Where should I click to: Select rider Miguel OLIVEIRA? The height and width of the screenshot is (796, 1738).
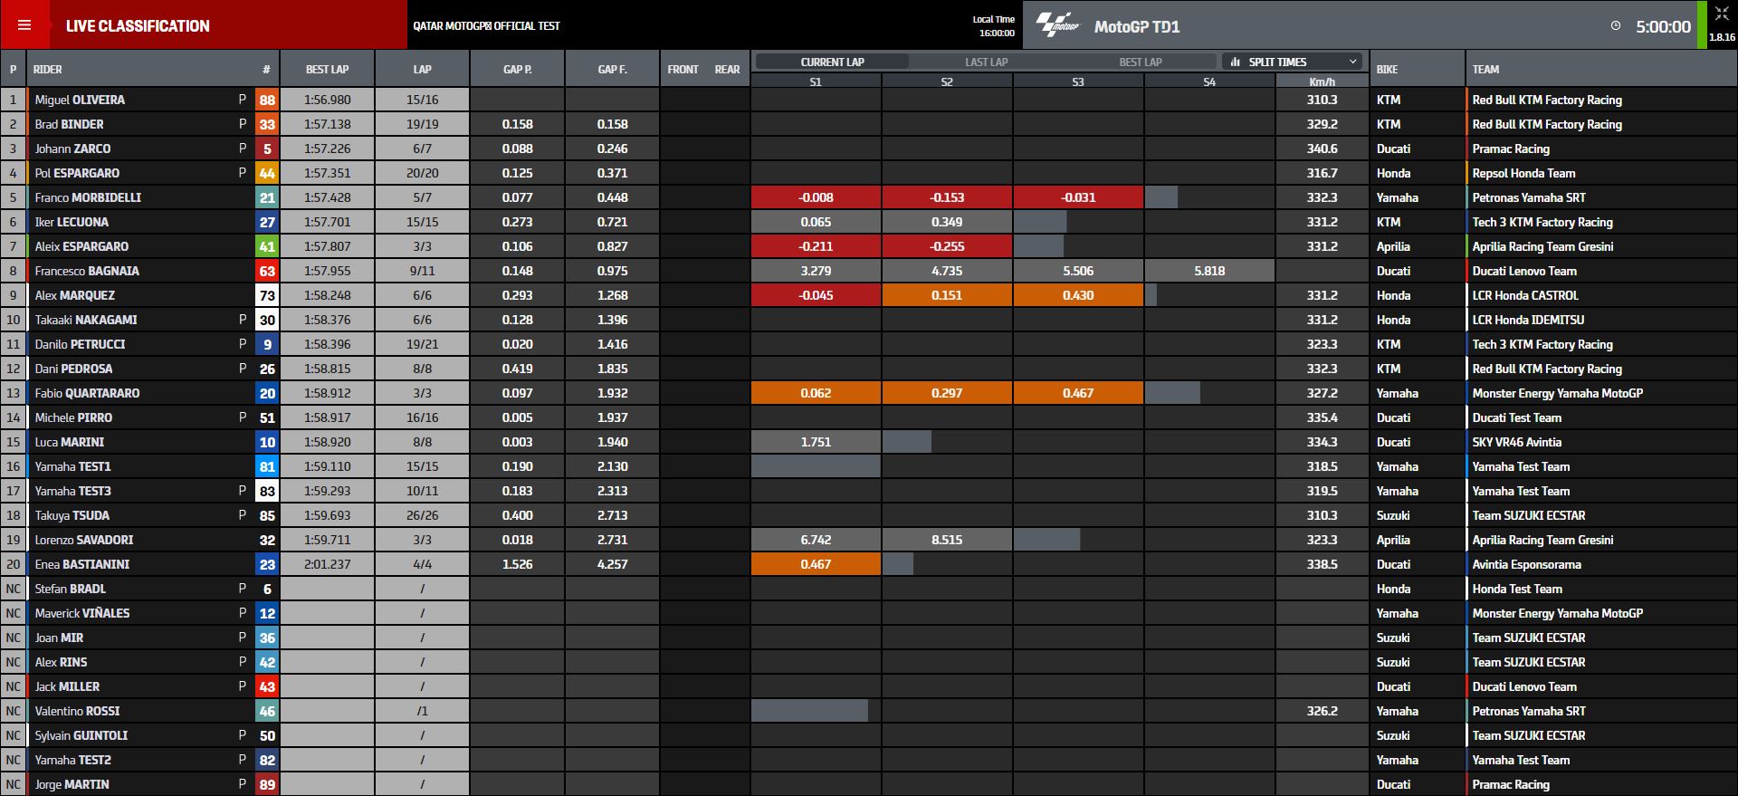pyautogui.click(x=80, y=100)
